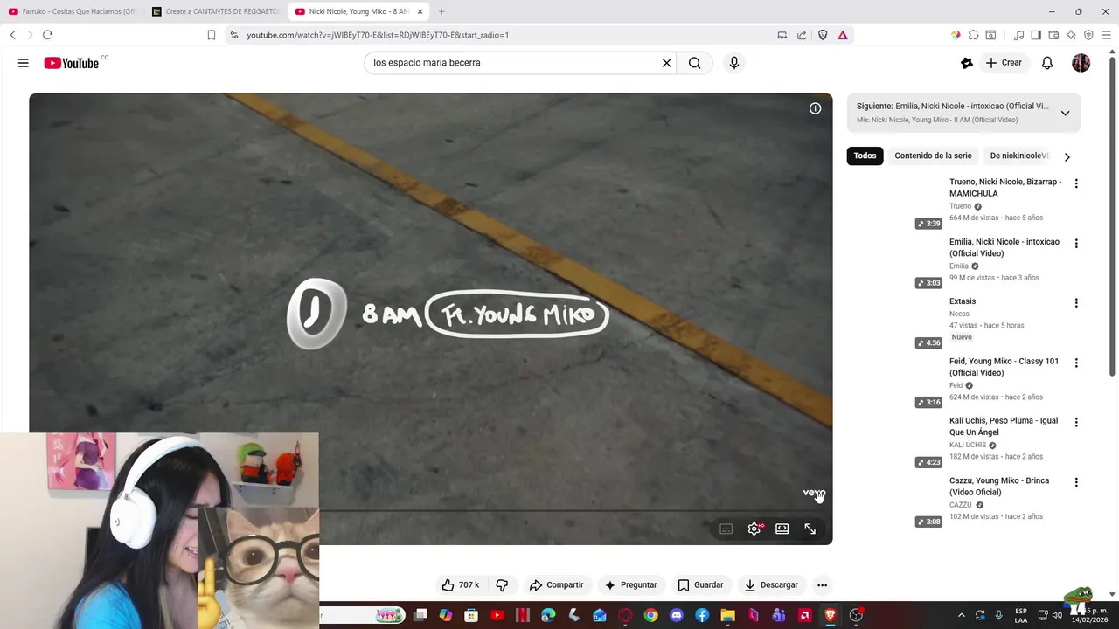Click the address bar URL

click(x=378, y=35)
